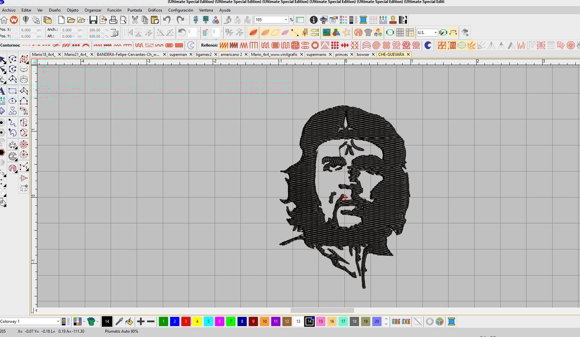Click the horizontal scrollbar thumb
Image resolution: width=580 pixels, height=337 pixels.
322,310
